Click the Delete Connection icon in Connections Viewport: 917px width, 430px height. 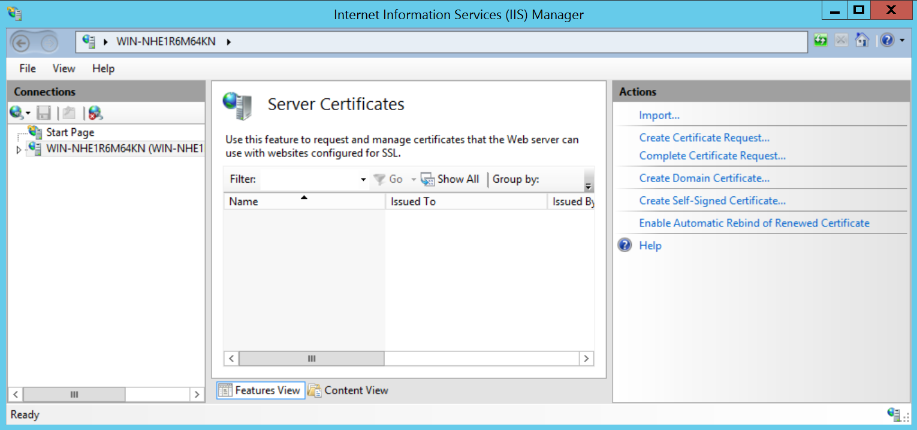point(96,112)
